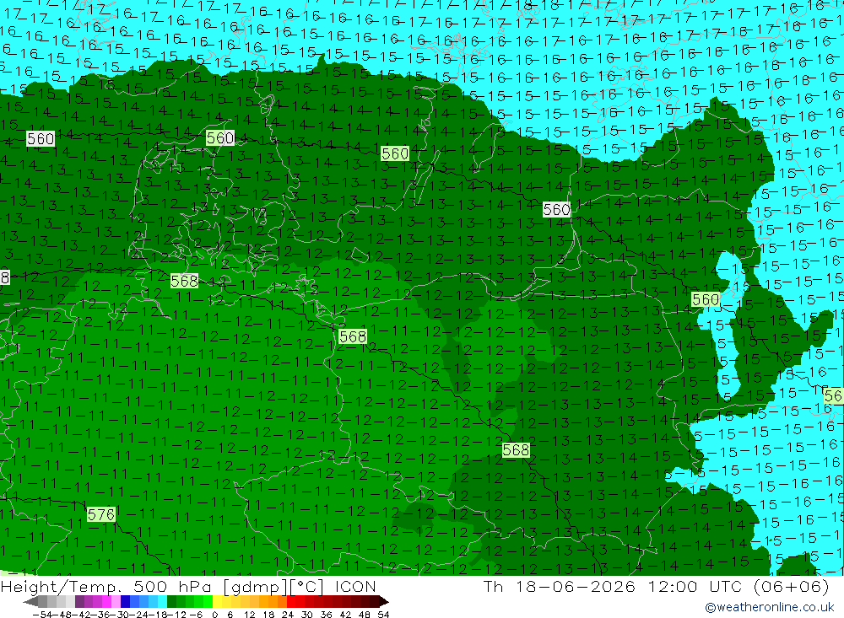The image size is (844, 618).
Task: Click the gray left arrow end of legend
Action: tap(30, 602)
